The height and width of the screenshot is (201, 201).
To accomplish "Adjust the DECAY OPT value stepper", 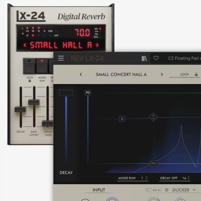I will tap(188, 178).
